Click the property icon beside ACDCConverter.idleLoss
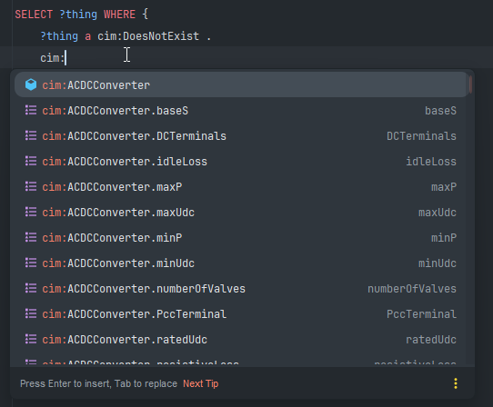Image resolution: width=493 pixels, height=407 pixels. (x=31, y=161)
